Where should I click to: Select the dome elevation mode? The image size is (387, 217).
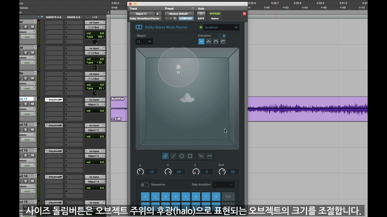pos(216,42)
